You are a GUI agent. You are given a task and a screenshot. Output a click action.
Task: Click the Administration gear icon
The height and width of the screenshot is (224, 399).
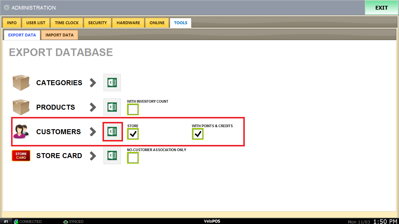[x=6, y=8]
